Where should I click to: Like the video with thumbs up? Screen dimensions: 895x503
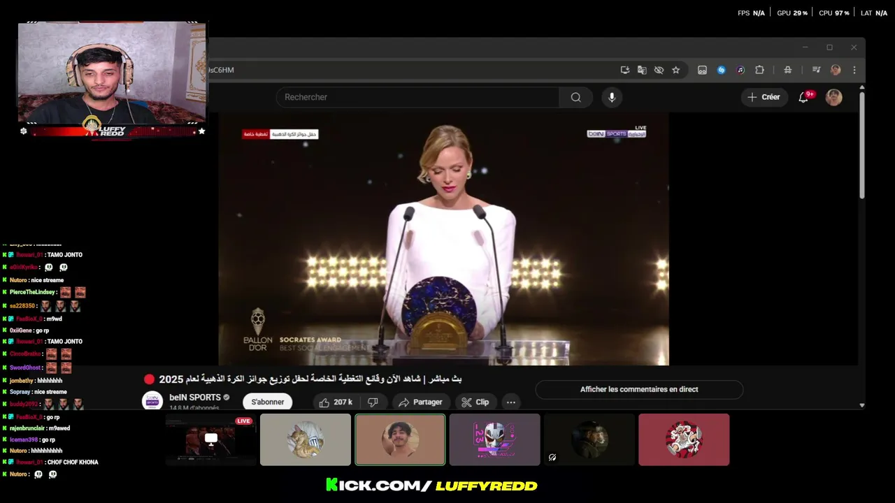click(336, 402)
